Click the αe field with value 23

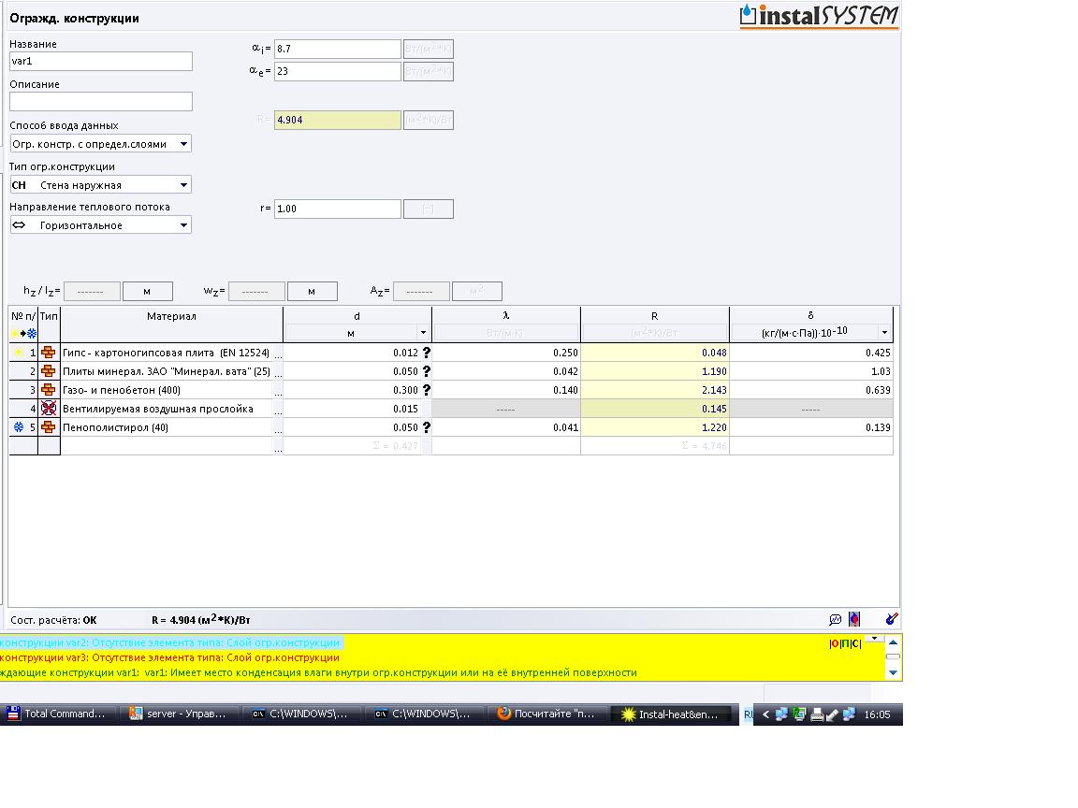338,71
